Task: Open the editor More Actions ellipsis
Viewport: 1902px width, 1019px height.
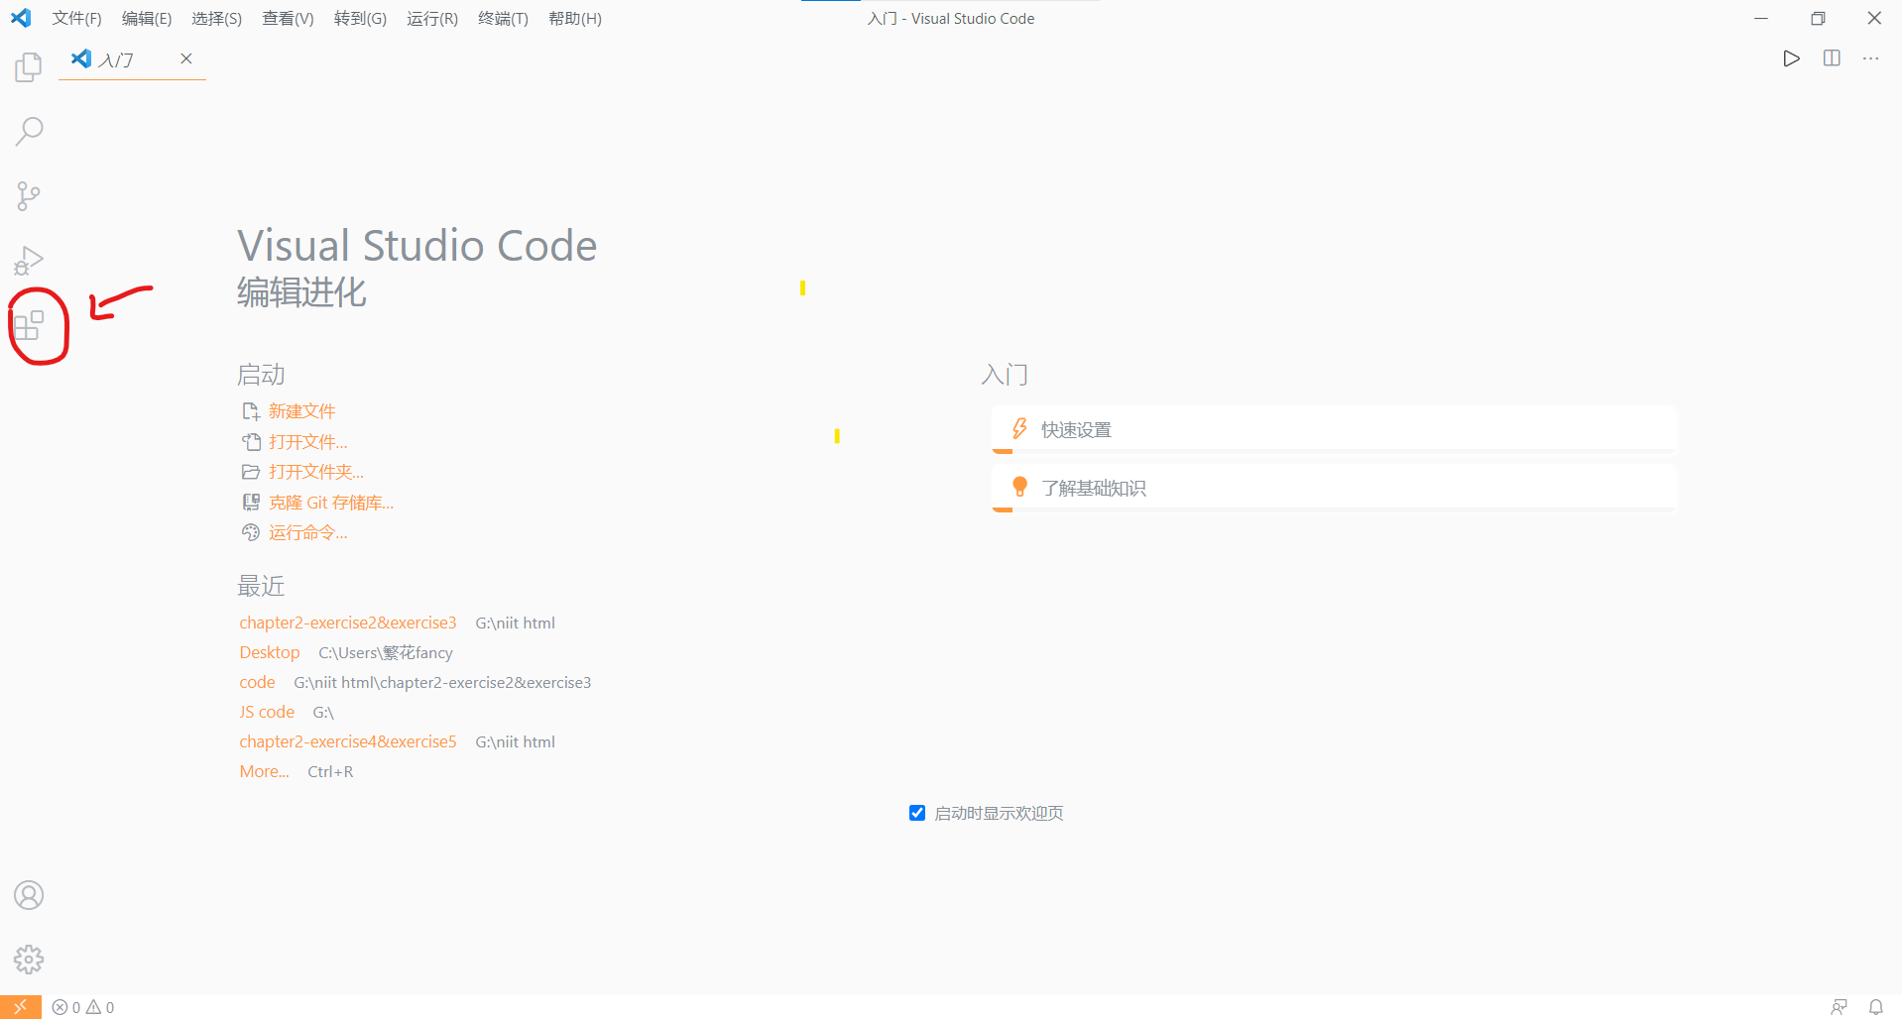Action: 1871,58
